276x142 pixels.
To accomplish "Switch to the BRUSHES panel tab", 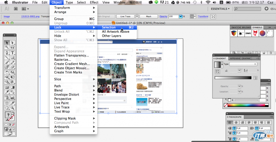I will click(246, 28).
